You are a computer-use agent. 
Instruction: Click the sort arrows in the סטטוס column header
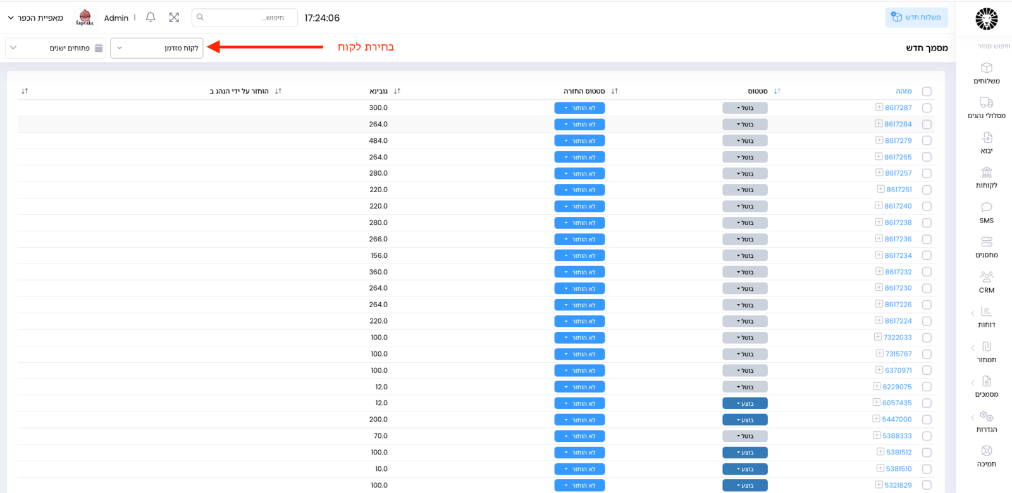point(615,91)
